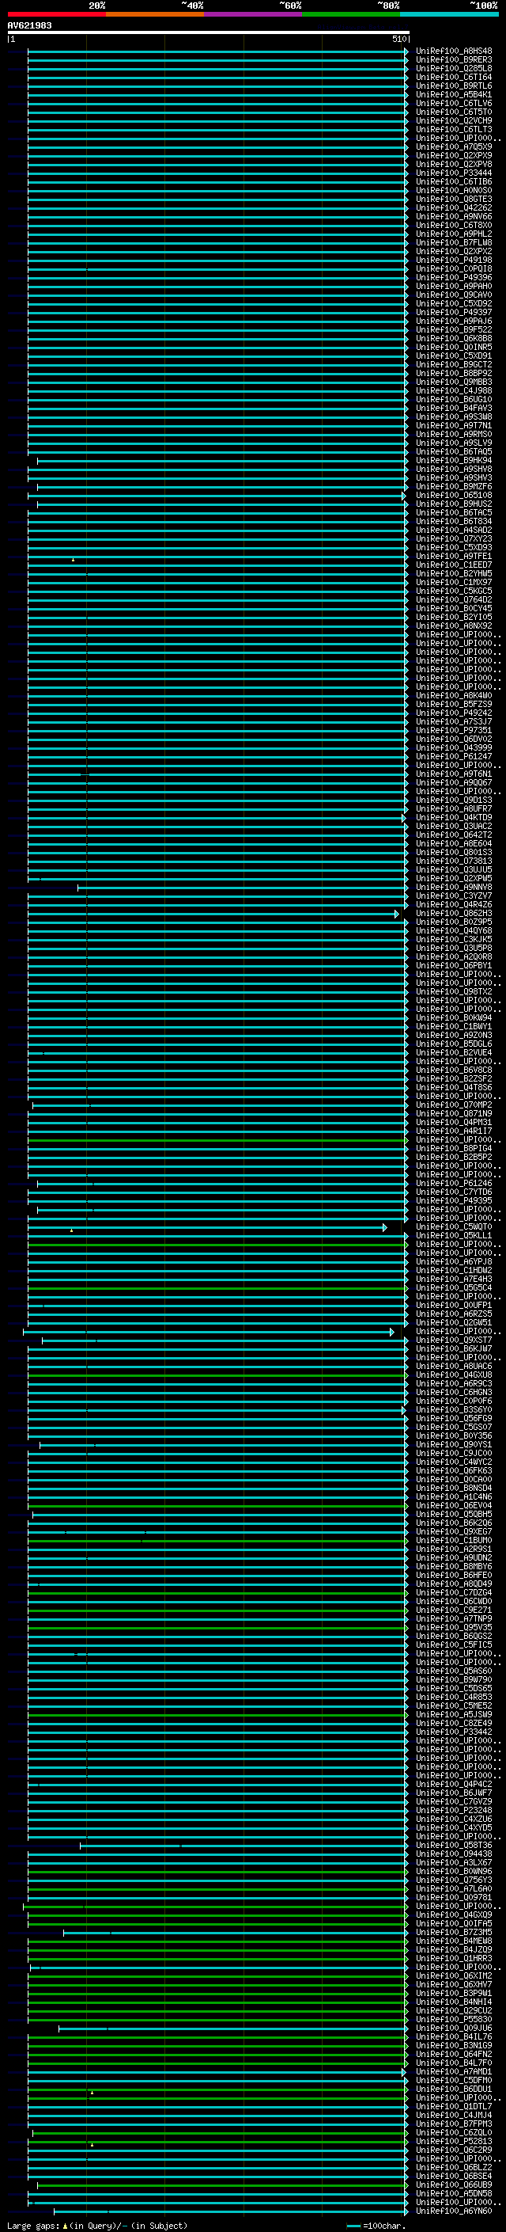506x2232 pixels.
Task: Select label UniRef100_Q66UB9
Action: coord(454,2184)
